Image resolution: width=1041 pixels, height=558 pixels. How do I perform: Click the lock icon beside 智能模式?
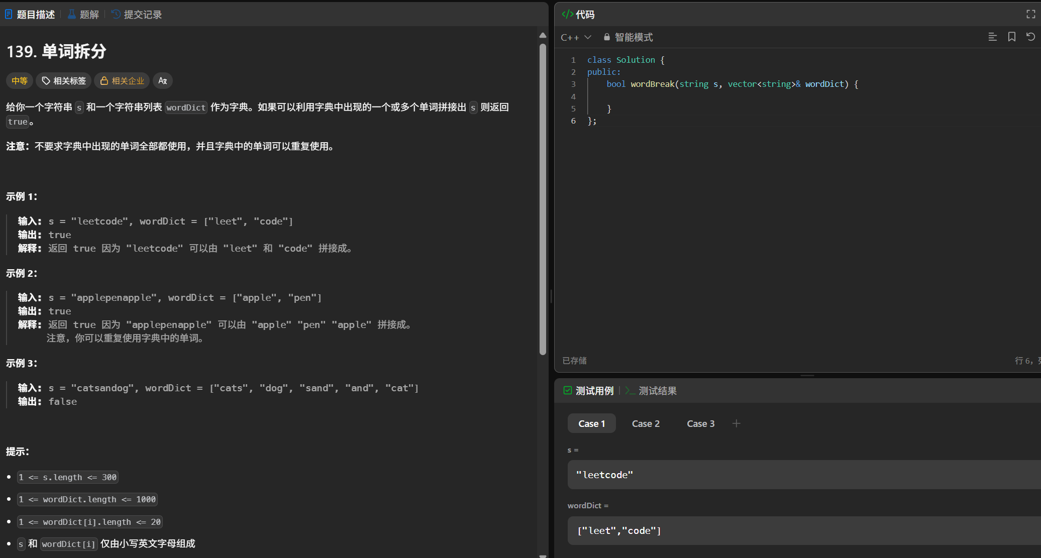[x=606, y=37]
